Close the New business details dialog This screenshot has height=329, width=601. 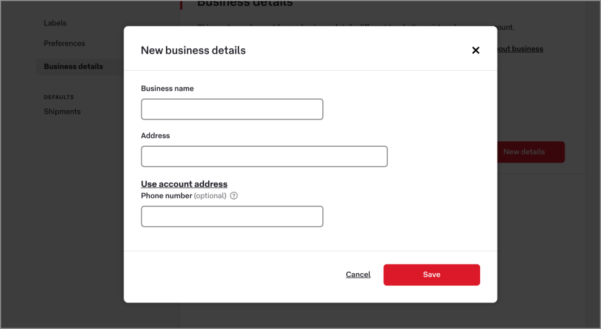(x=475, y=50)
